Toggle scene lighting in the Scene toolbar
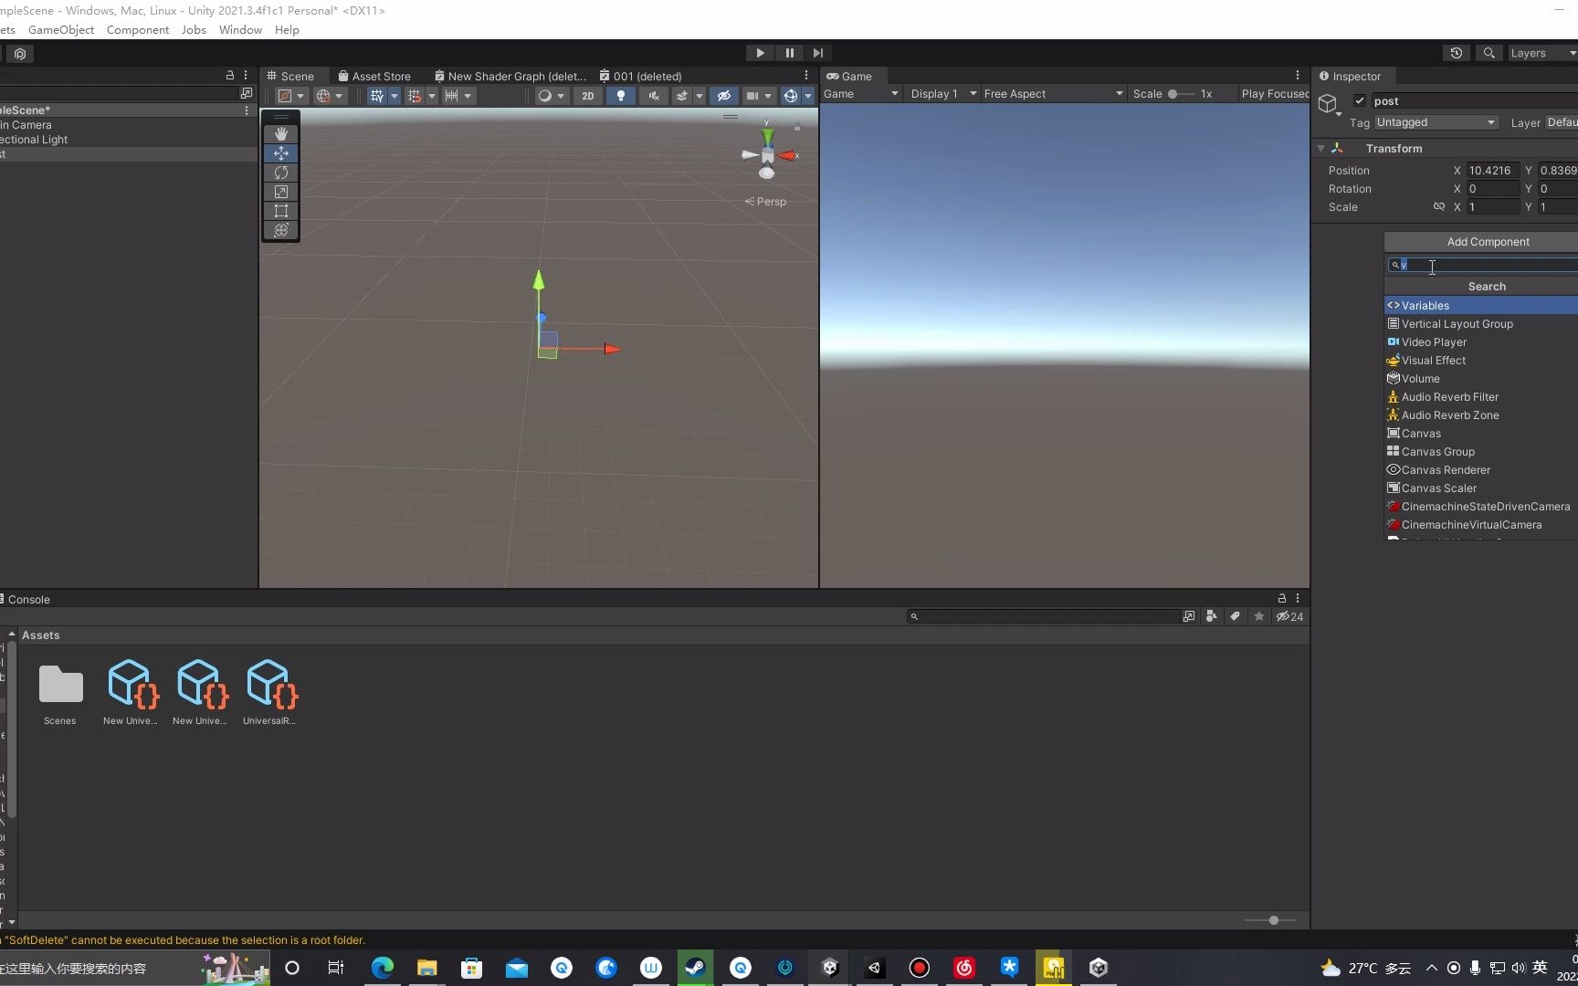This screenshot has width=1578, height=986. pyautogui.click(x=621, y=96)
